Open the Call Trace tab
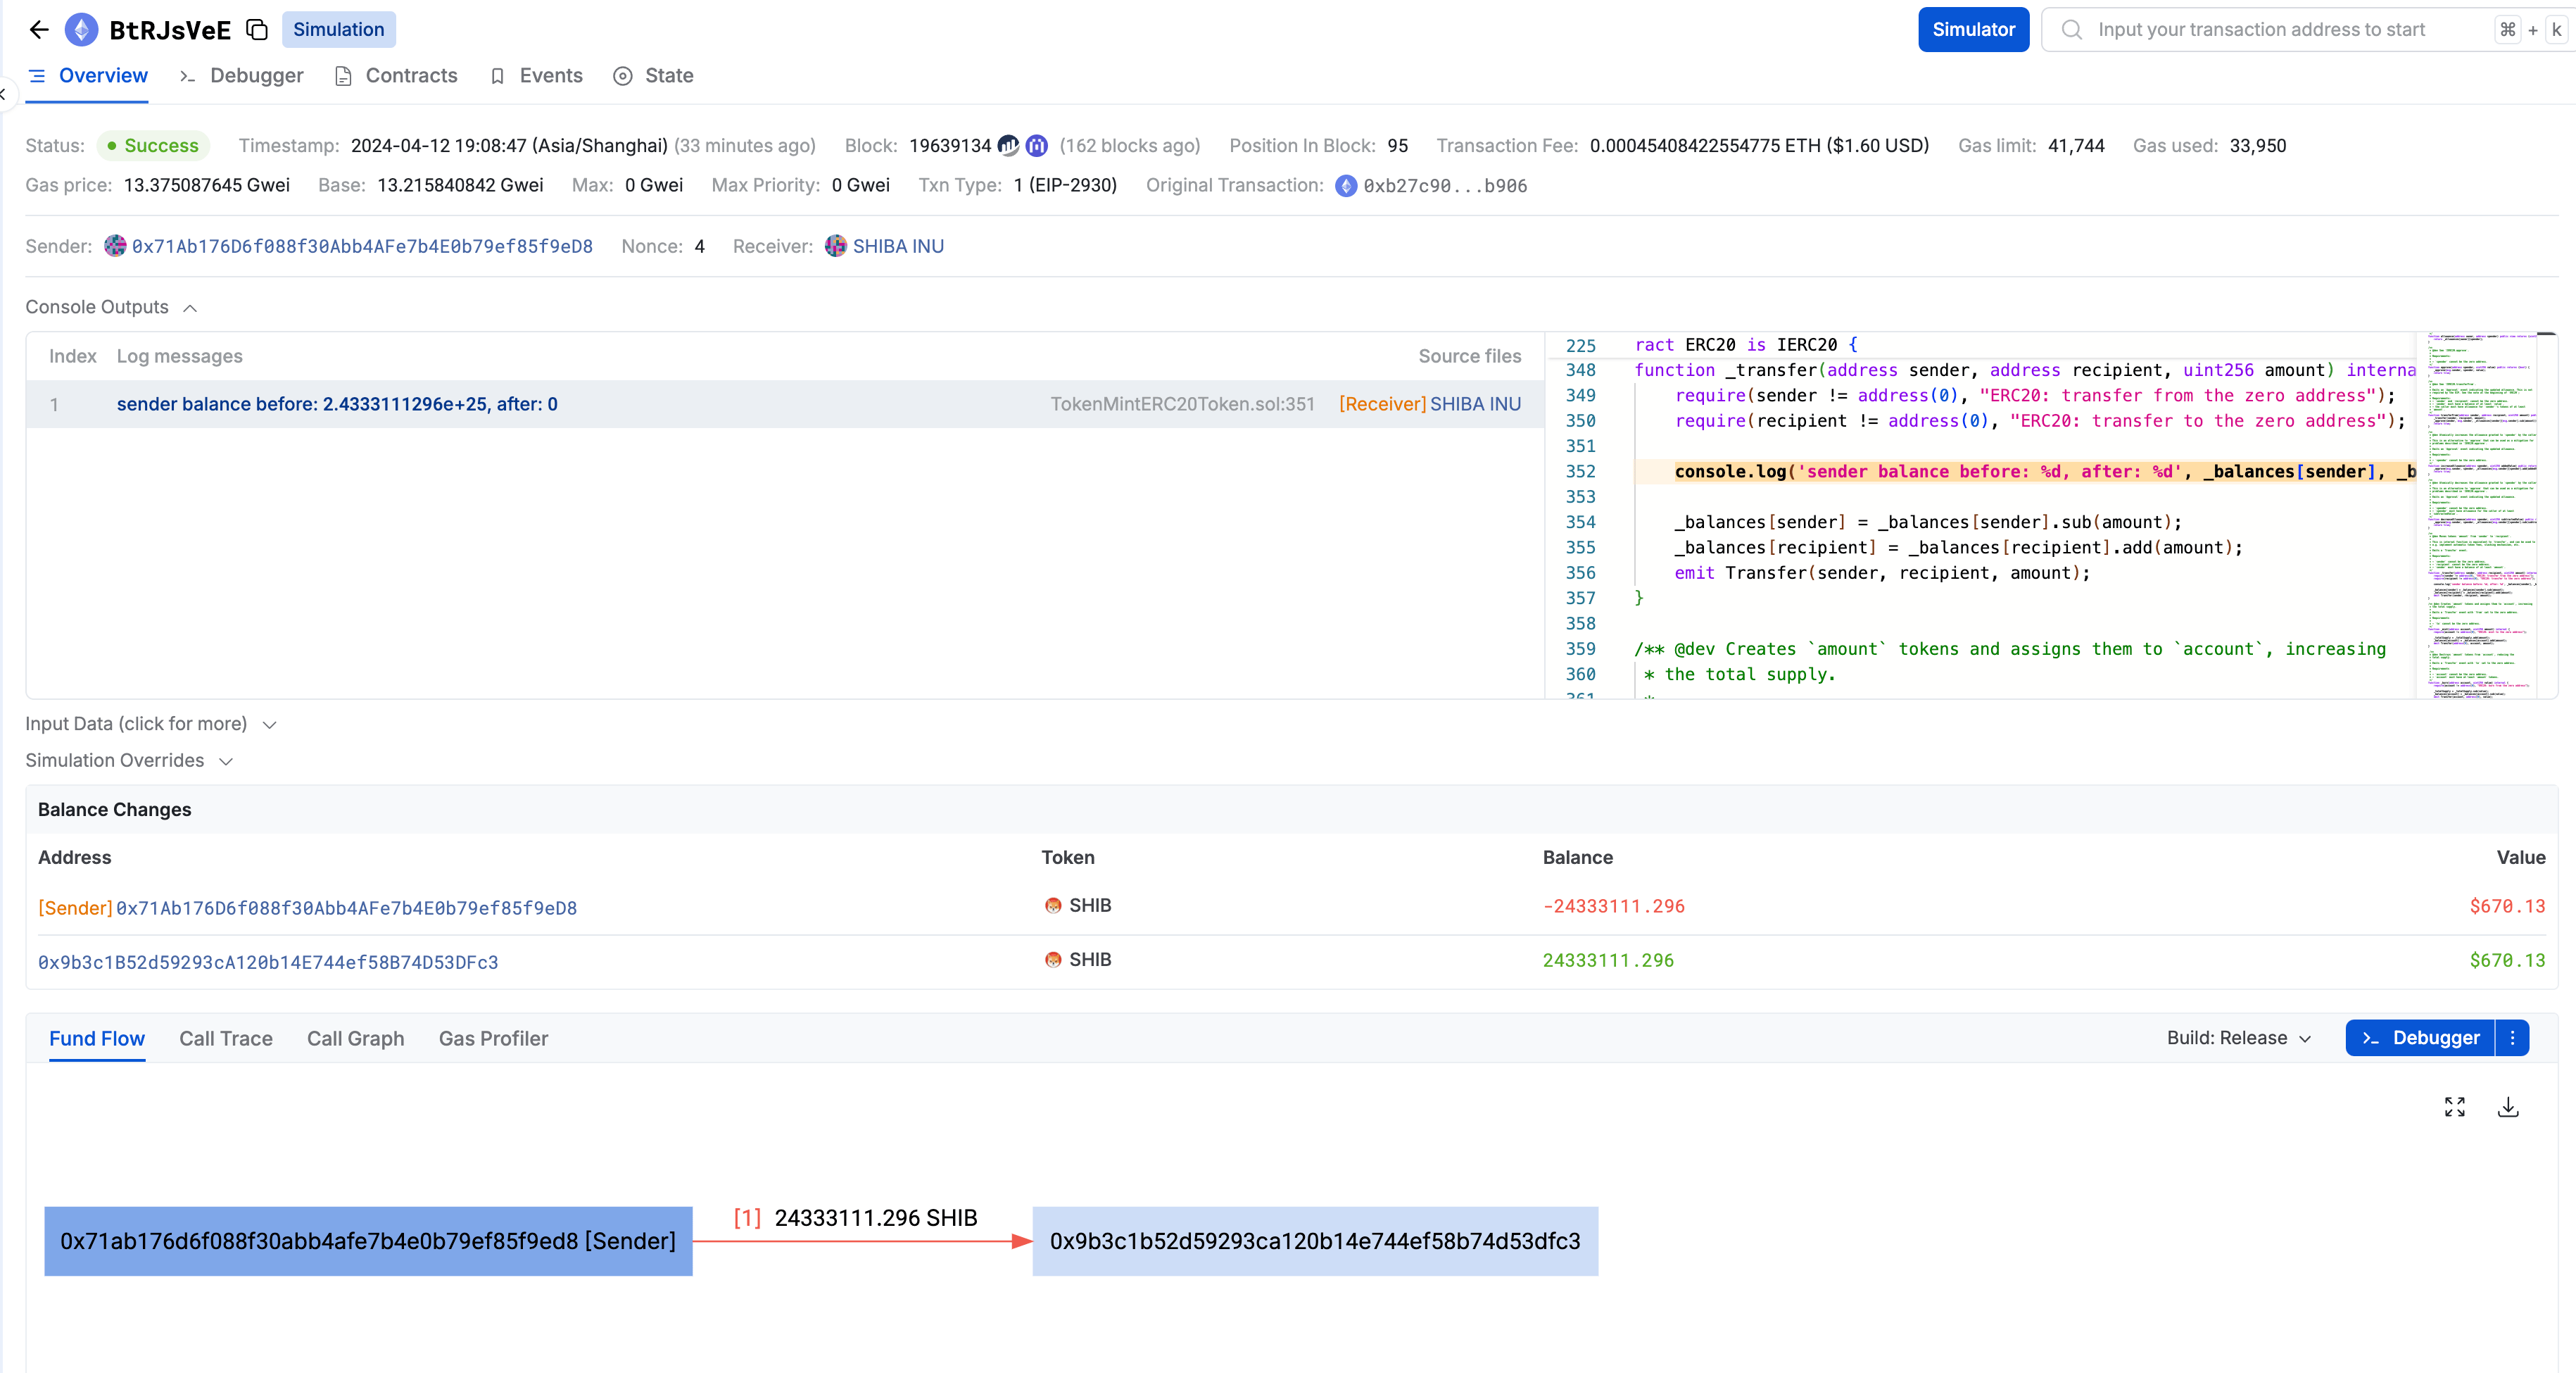 click(226, 1039)
